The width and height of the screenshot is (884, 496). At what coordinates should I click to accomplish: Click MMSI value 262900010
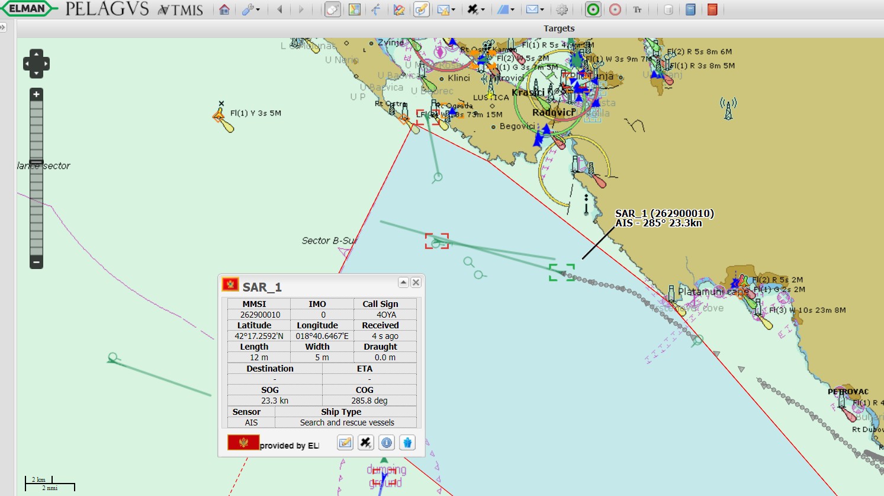tap(260, 315)
